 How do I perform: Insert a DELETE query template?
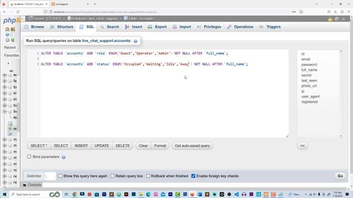coord(122,146)
